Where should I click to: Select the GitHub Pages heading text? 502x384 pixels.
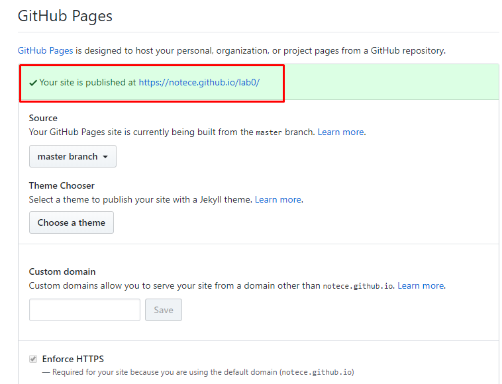click(x=65, y=17)
